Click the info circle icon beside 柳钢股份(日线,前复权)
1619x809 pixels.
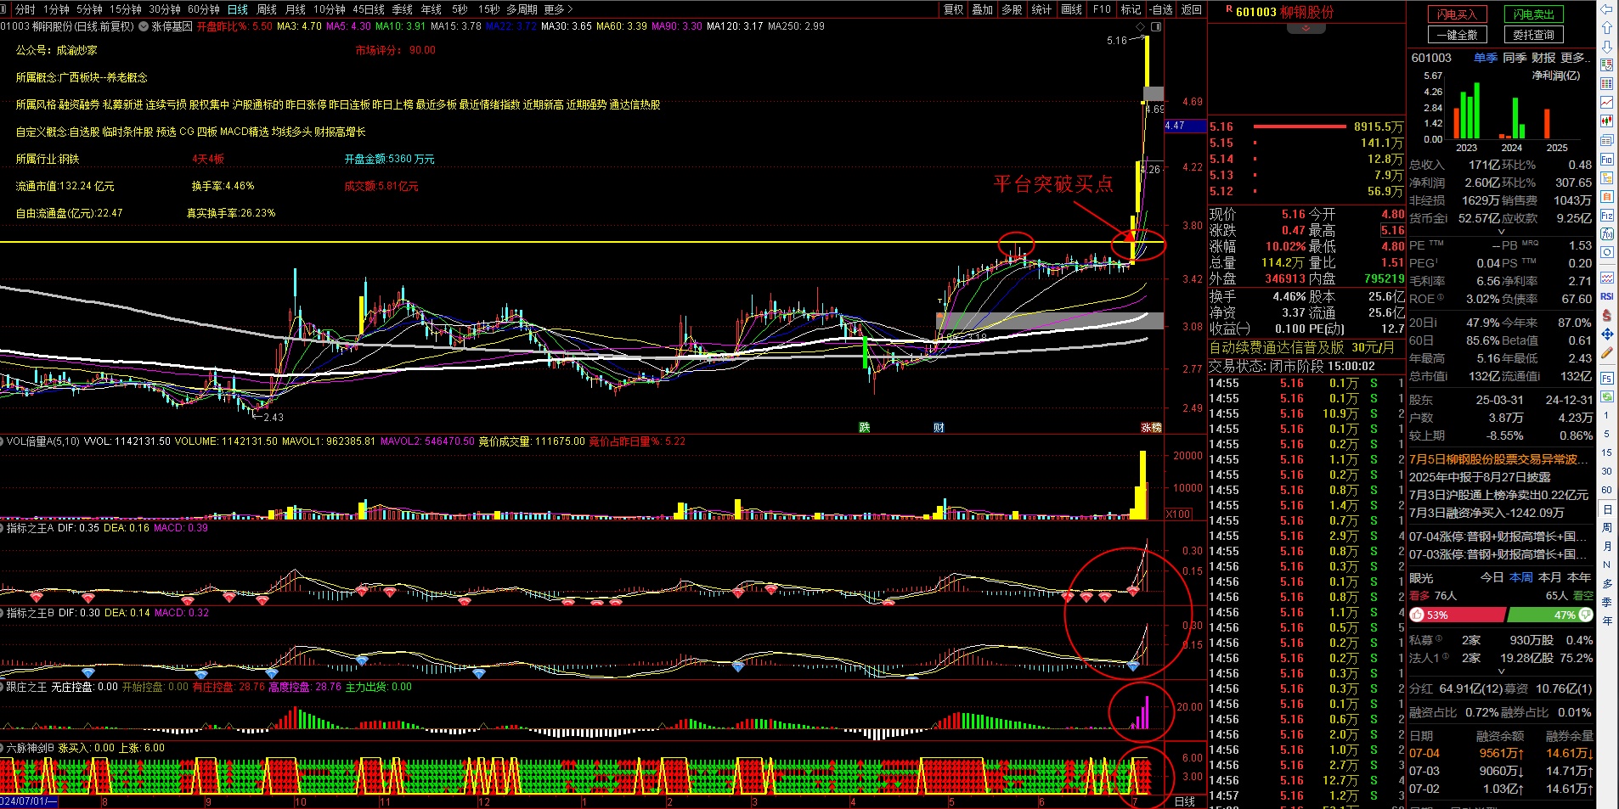tap(143, 26)
